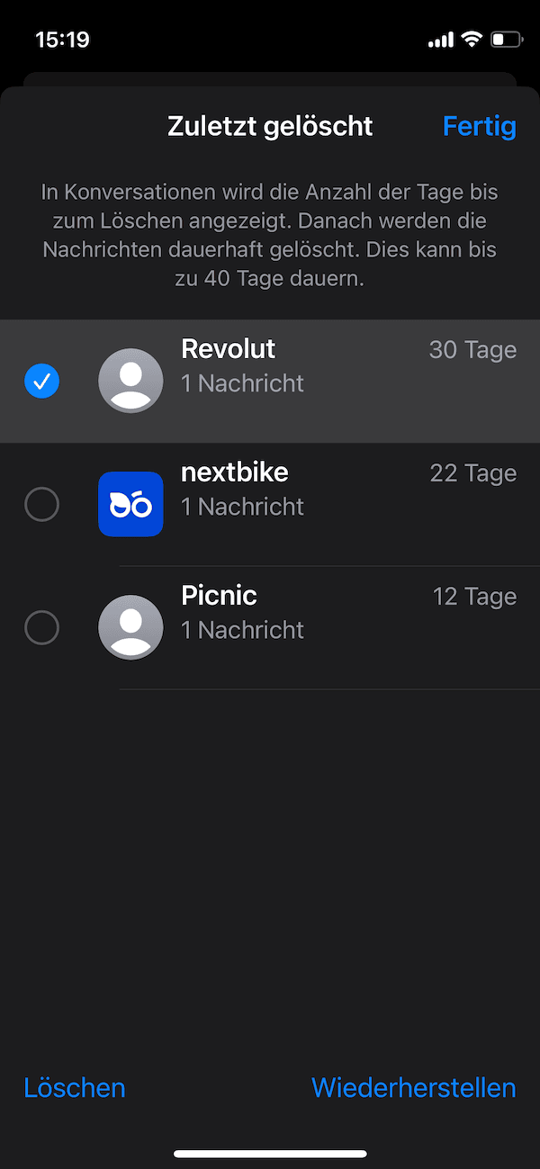Tap Wiederherstellen to recover selected messages
The image size is (540, 1169).
pyautogui.click(x=413, y=1088)
